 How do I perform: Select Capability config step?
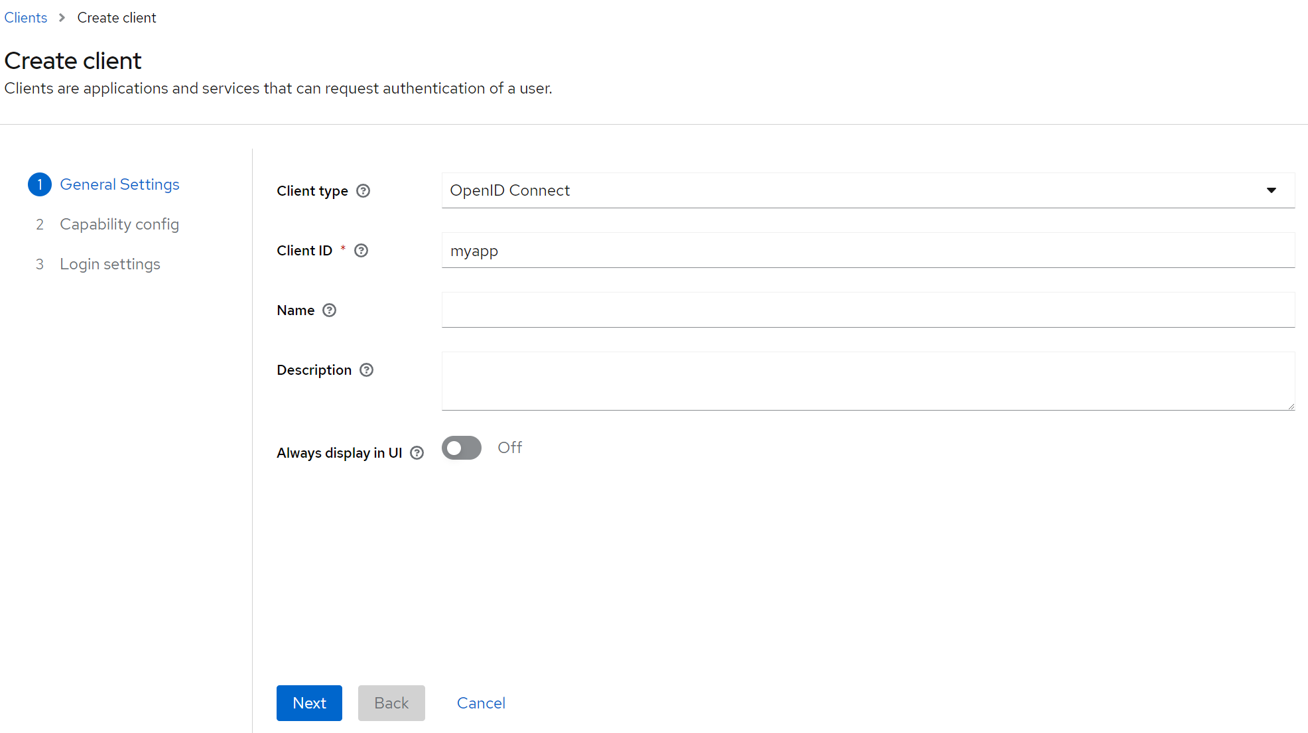(x=119, y=224)
